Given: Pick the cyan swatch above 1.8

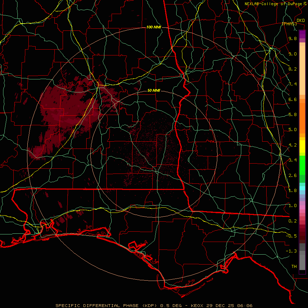Looking at the screenshot, I should [x=302, y=188].
